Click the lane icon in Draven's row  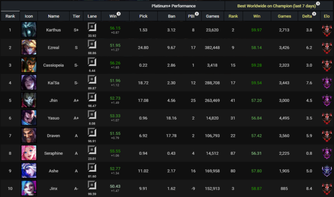coord(92,133)
